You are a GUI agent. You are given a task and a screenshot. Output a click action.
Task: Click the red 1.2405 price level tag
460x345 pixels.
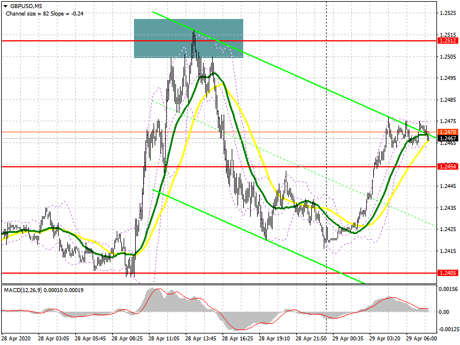(448, 273)
